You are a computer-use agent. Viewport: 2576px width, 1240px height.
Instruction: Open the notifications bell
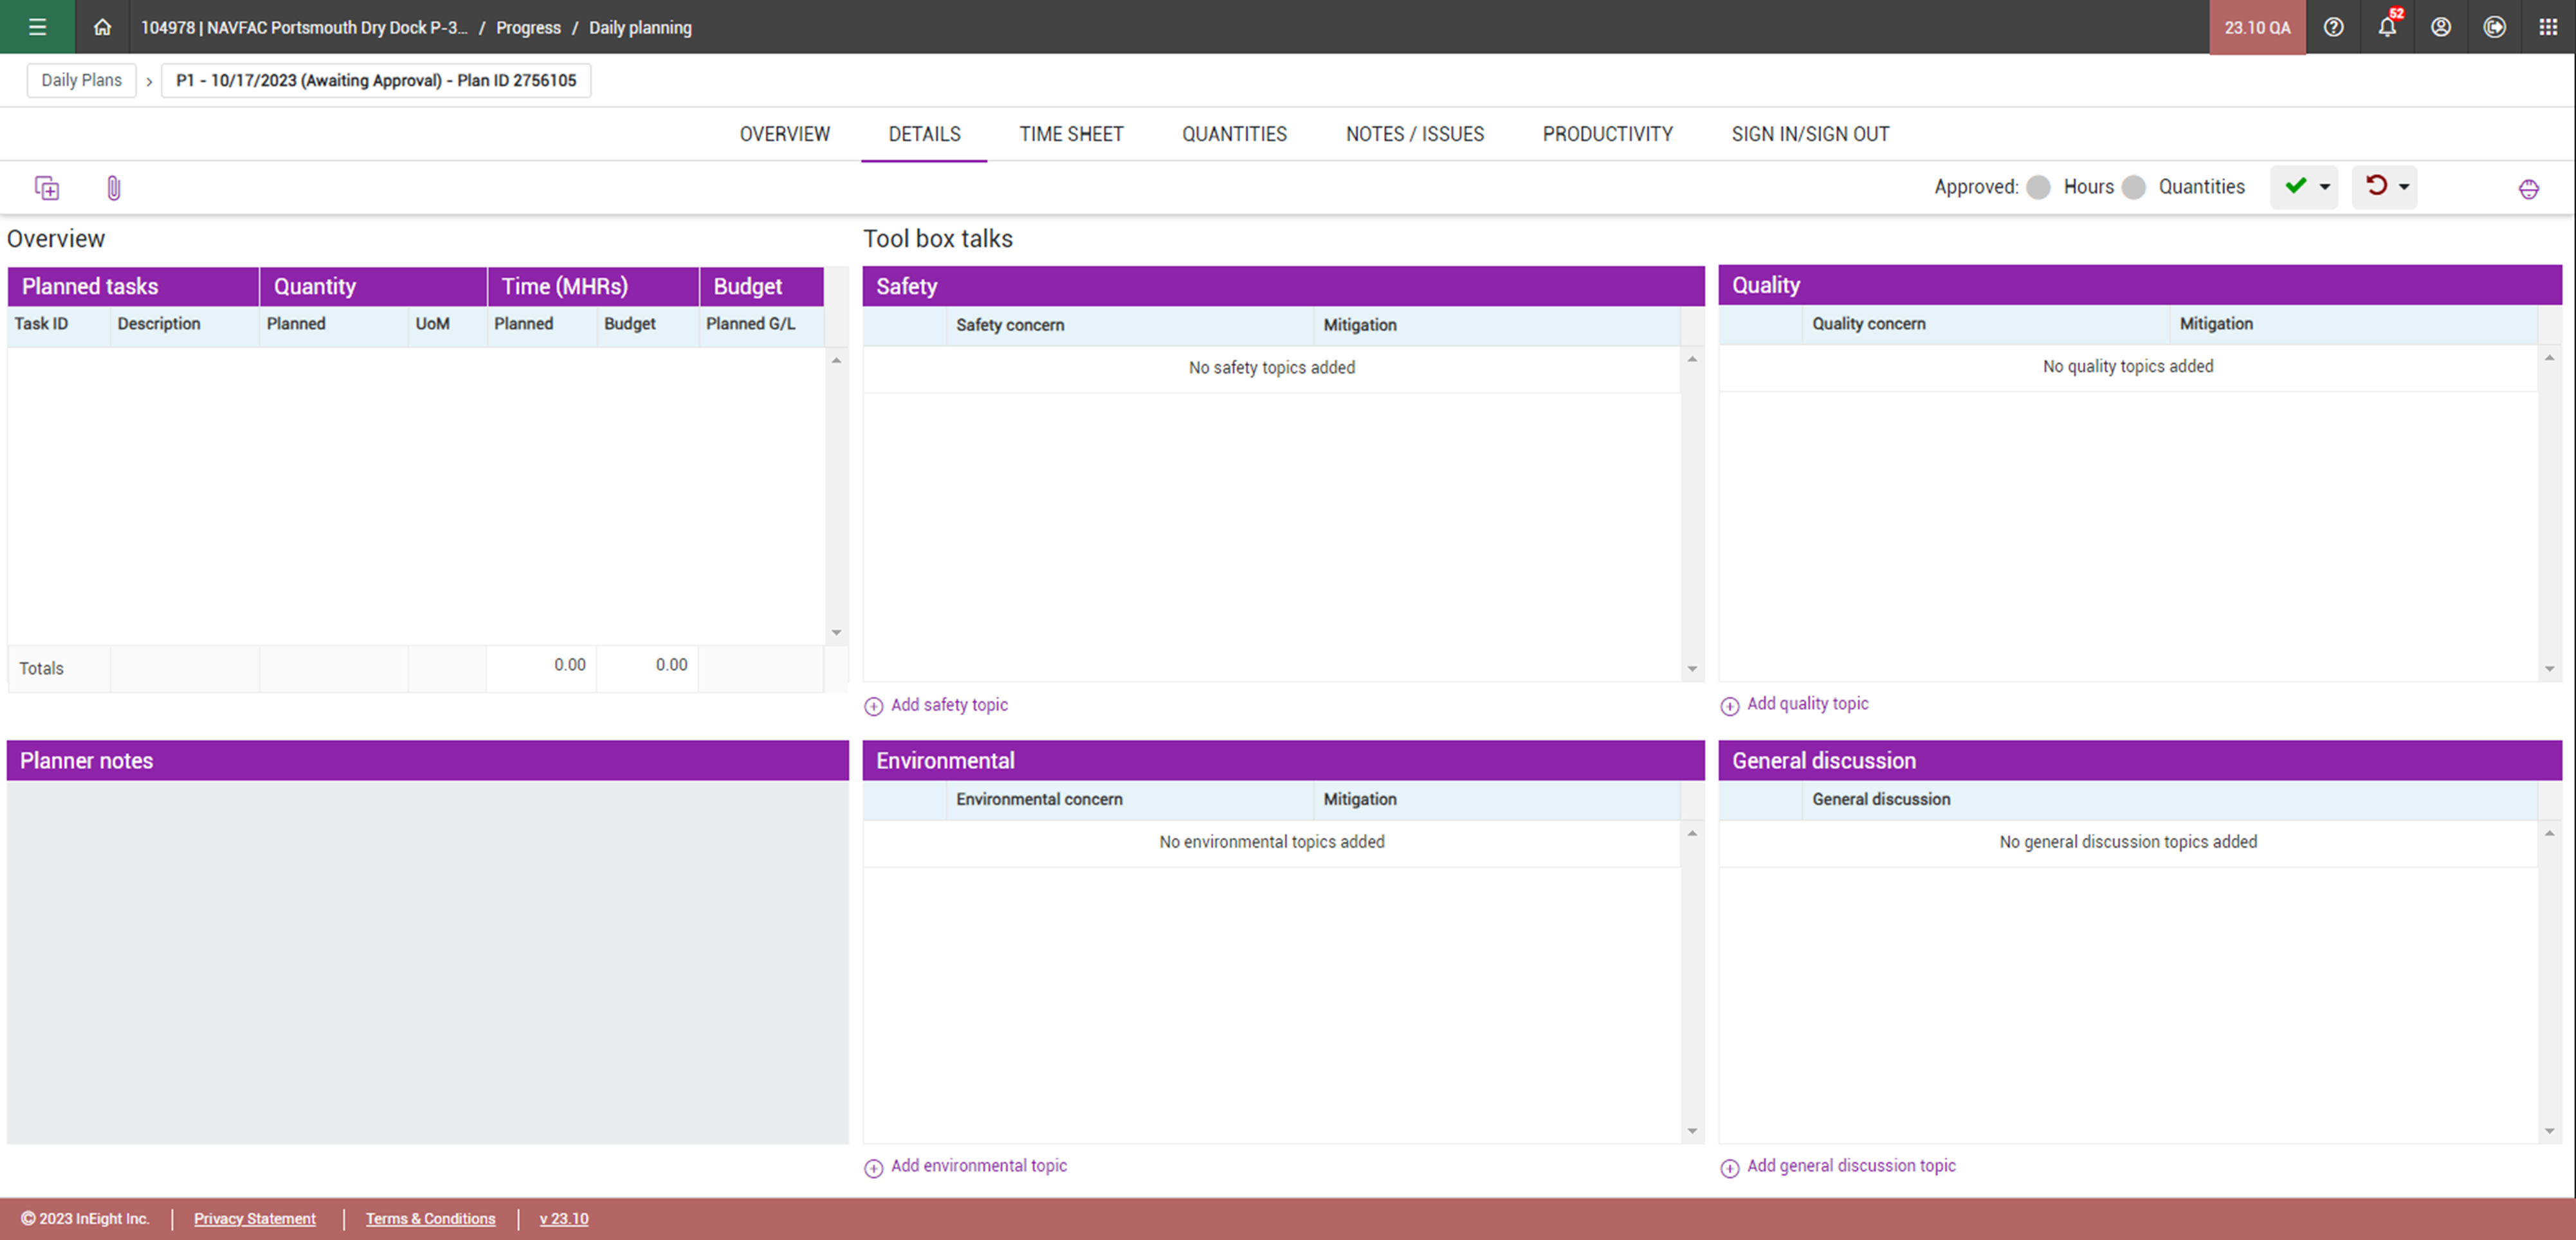coord(2387,27)
